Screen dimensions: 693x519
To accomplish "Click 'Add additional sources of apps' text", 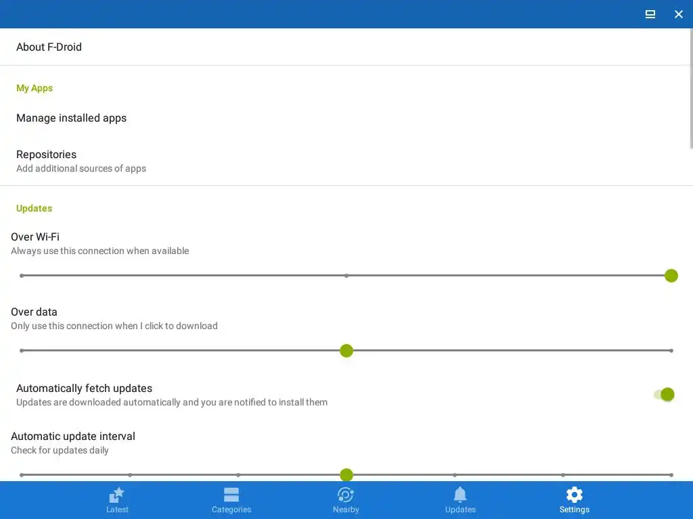I will point(81,168).
